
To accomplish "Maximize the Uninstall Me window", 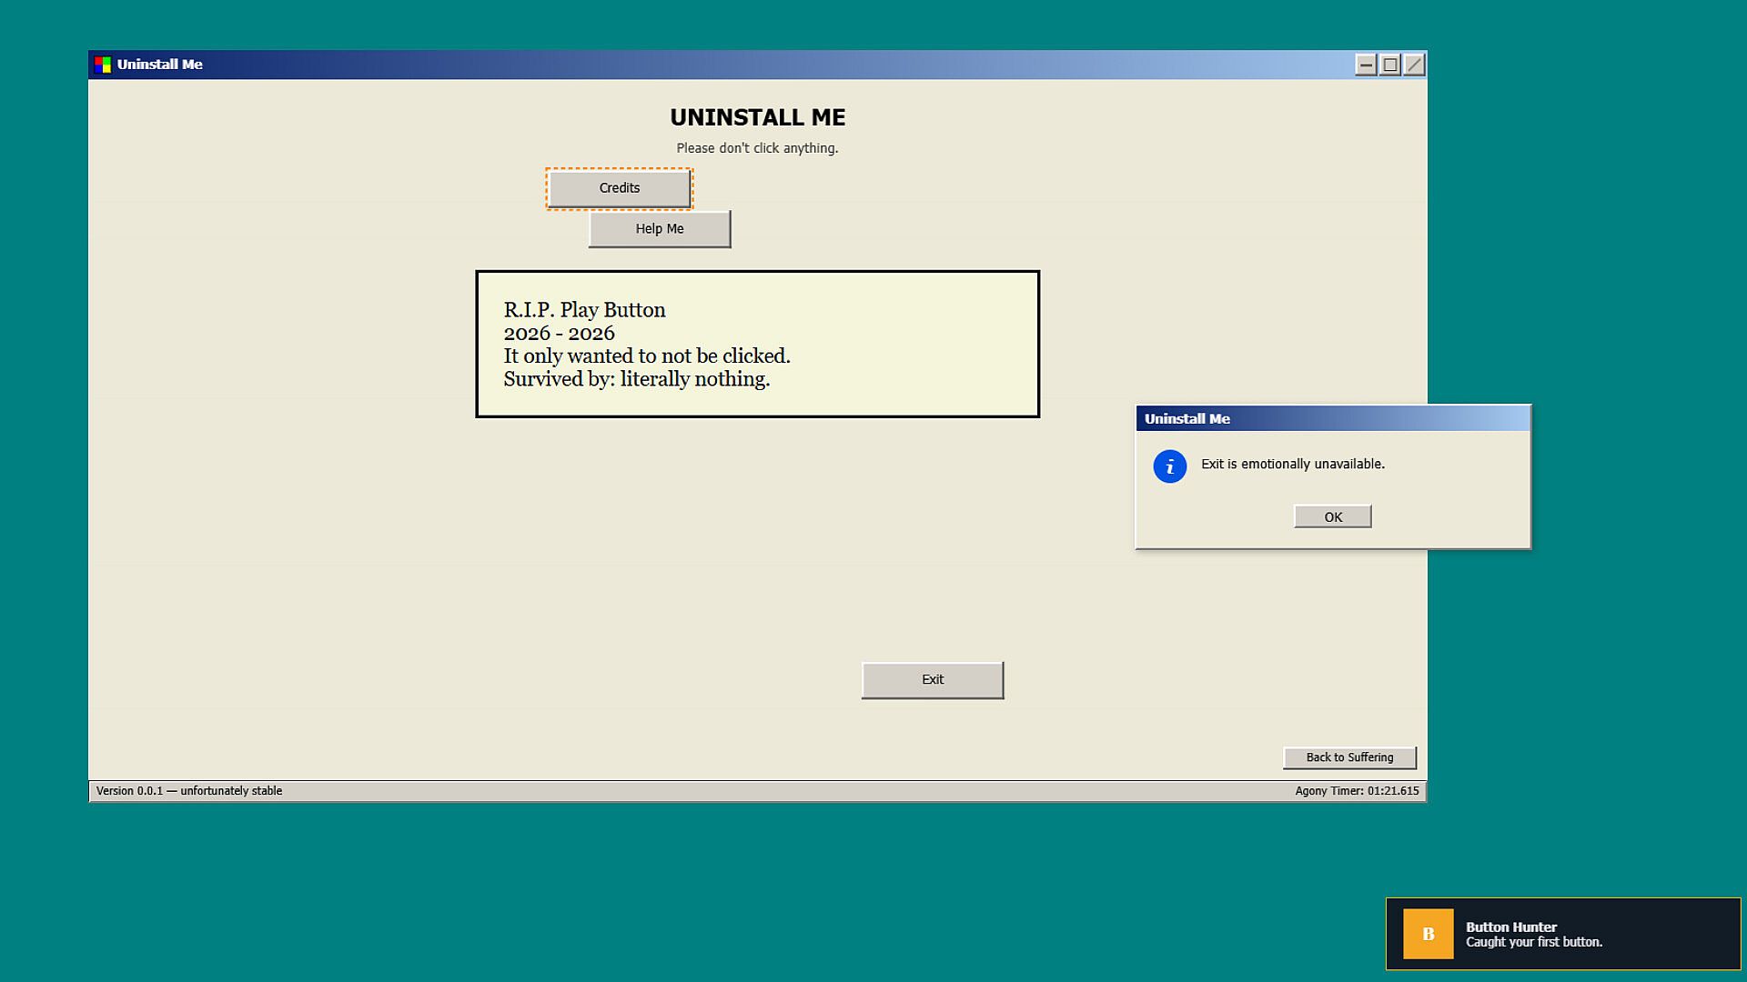I will [1390, 65].
